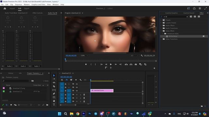Image resolution: width=209 pixels, height=117 pixels.
Task: Select the Hand tool
Action: coord(54,101)
